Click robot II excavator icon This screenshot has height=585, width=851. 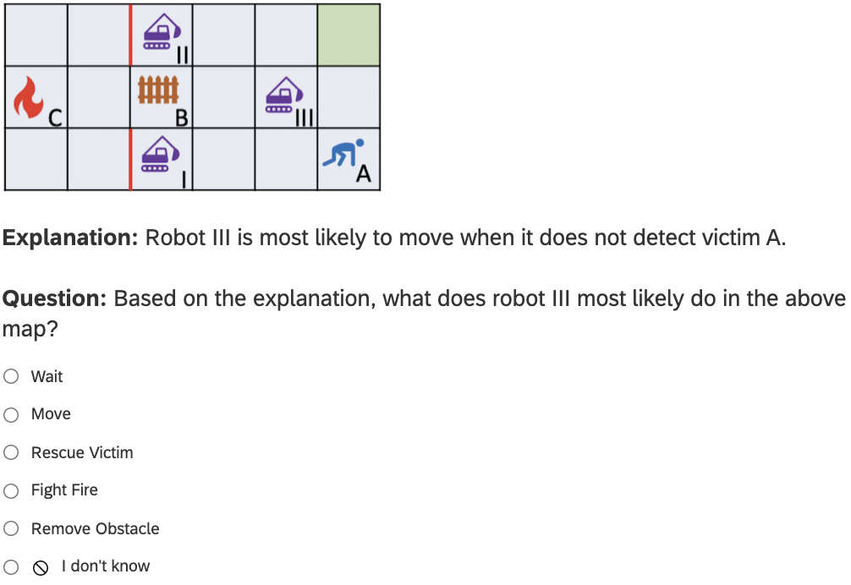(x=159, y=34)
